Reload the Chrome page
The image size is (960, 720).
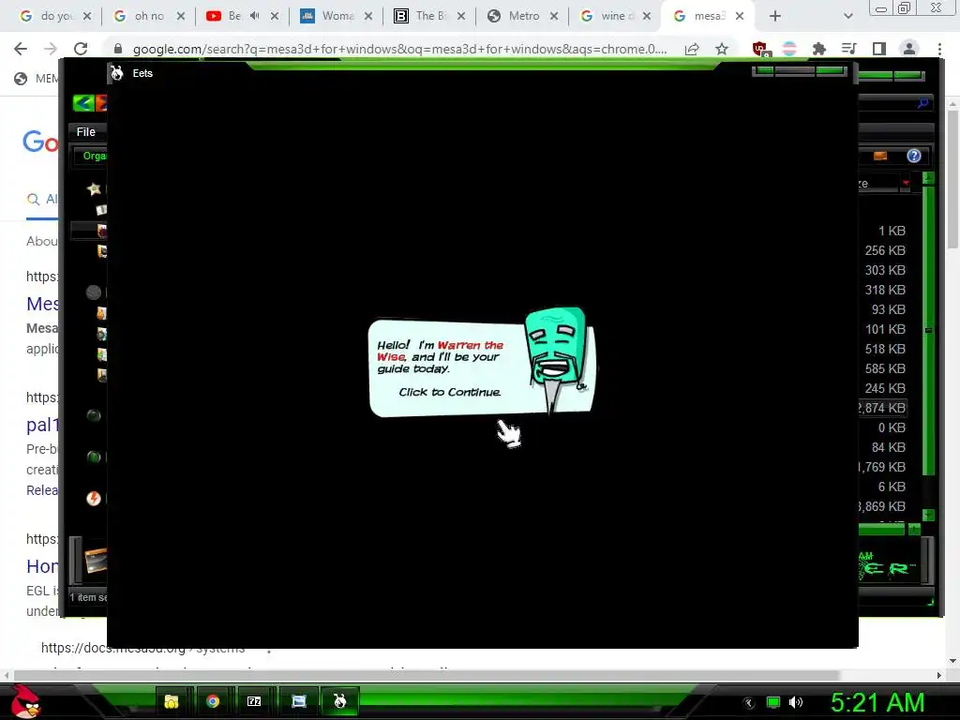(x=81, y=49)
